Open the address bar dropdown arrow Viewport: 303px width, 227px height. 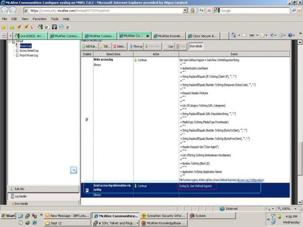click(x=185, y=11)
